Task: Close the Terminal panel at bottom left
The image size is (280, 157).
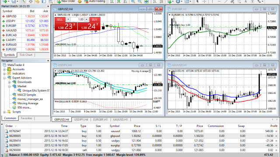Action: (2, 124)
